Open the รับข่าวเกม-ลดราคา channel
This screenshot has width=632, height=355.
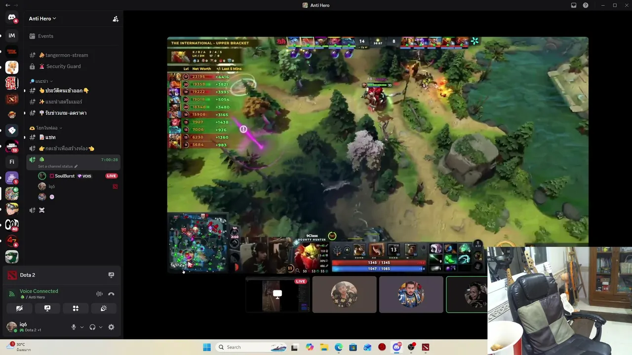73,113
